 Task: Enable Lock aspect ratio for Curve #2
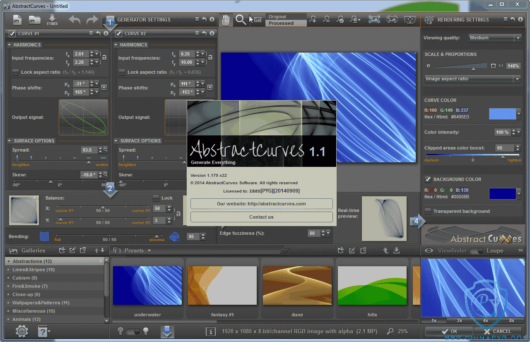122,72
